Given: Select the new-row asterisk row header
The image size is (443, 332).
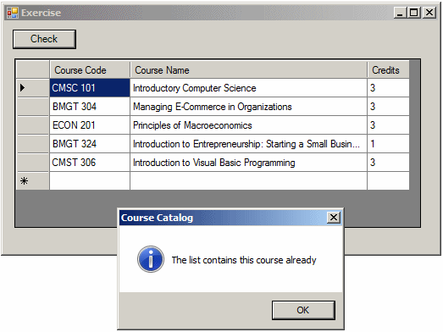Looking at the screenshot, I should 33,181.
